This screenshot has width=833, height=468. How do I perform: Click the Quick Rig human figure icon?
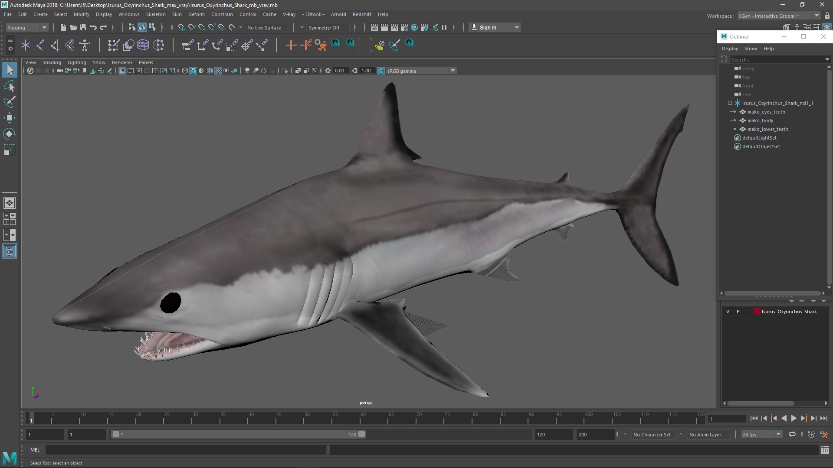coord(85,45)
